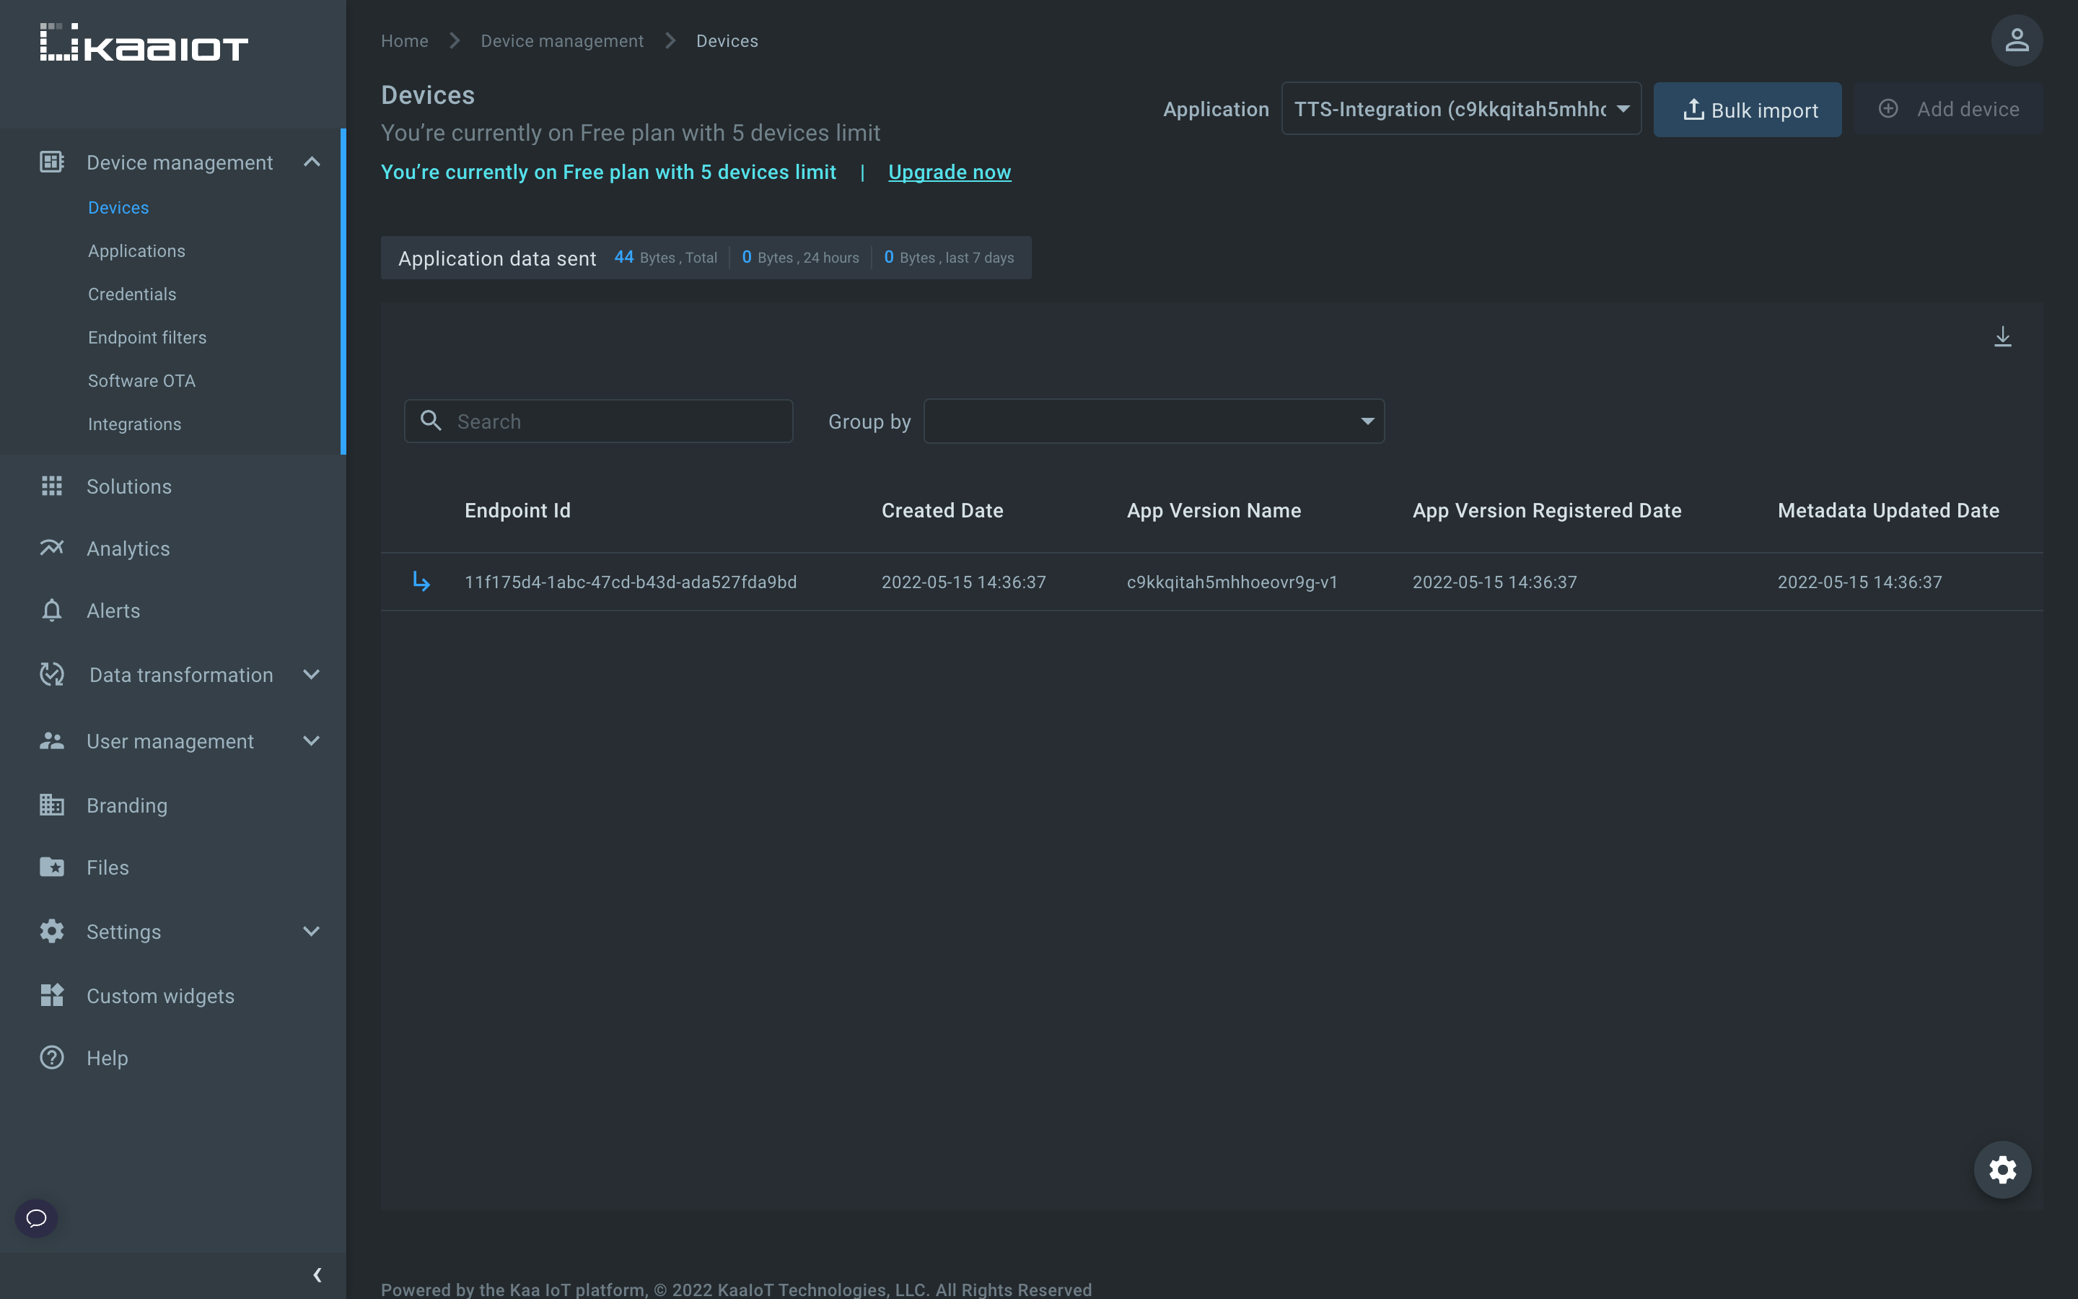Open the Alerts bell icon

coord(51,610)
